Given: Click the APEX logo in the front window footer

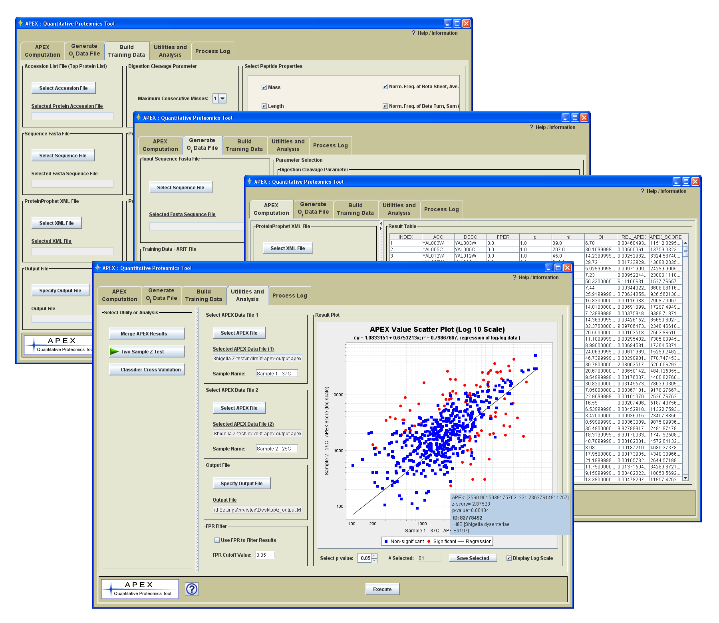Looking at the screenshot, I should click(x=140, y=589).
